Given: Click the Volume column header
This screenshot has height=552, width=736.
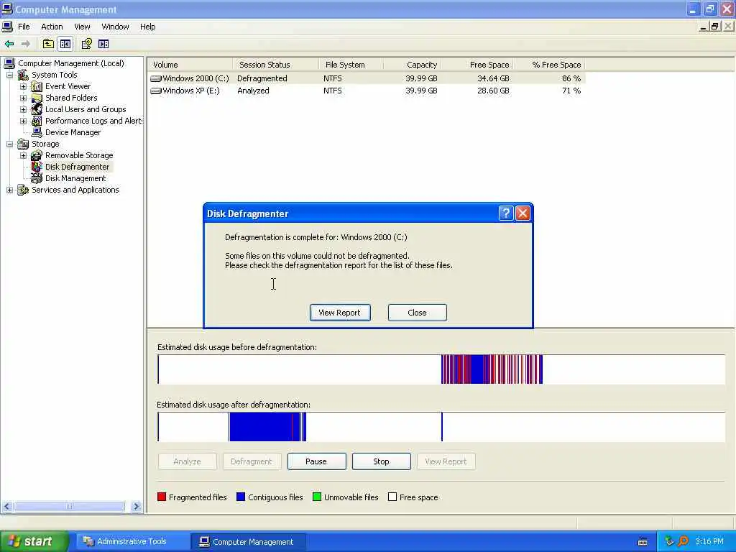Looking at the screenshot, I should 190,65.
